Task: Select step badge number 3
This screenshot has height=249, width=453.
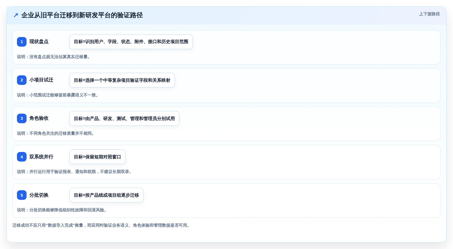Action: click(22, 118)
